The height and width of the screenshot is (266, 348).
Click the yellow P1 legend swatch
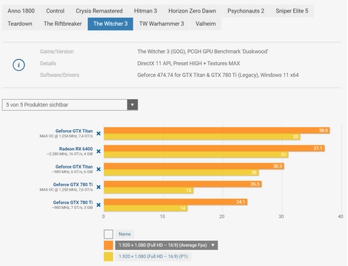click(x=108, y=256)
